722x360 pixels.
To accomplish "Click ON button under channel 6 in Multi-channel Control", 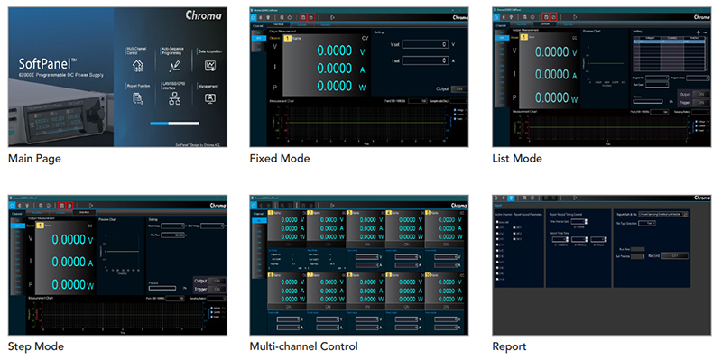I will 287,307.
